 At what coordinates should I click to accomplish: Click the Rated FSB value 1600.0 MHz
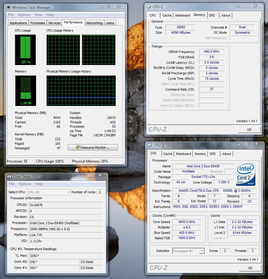187,238
